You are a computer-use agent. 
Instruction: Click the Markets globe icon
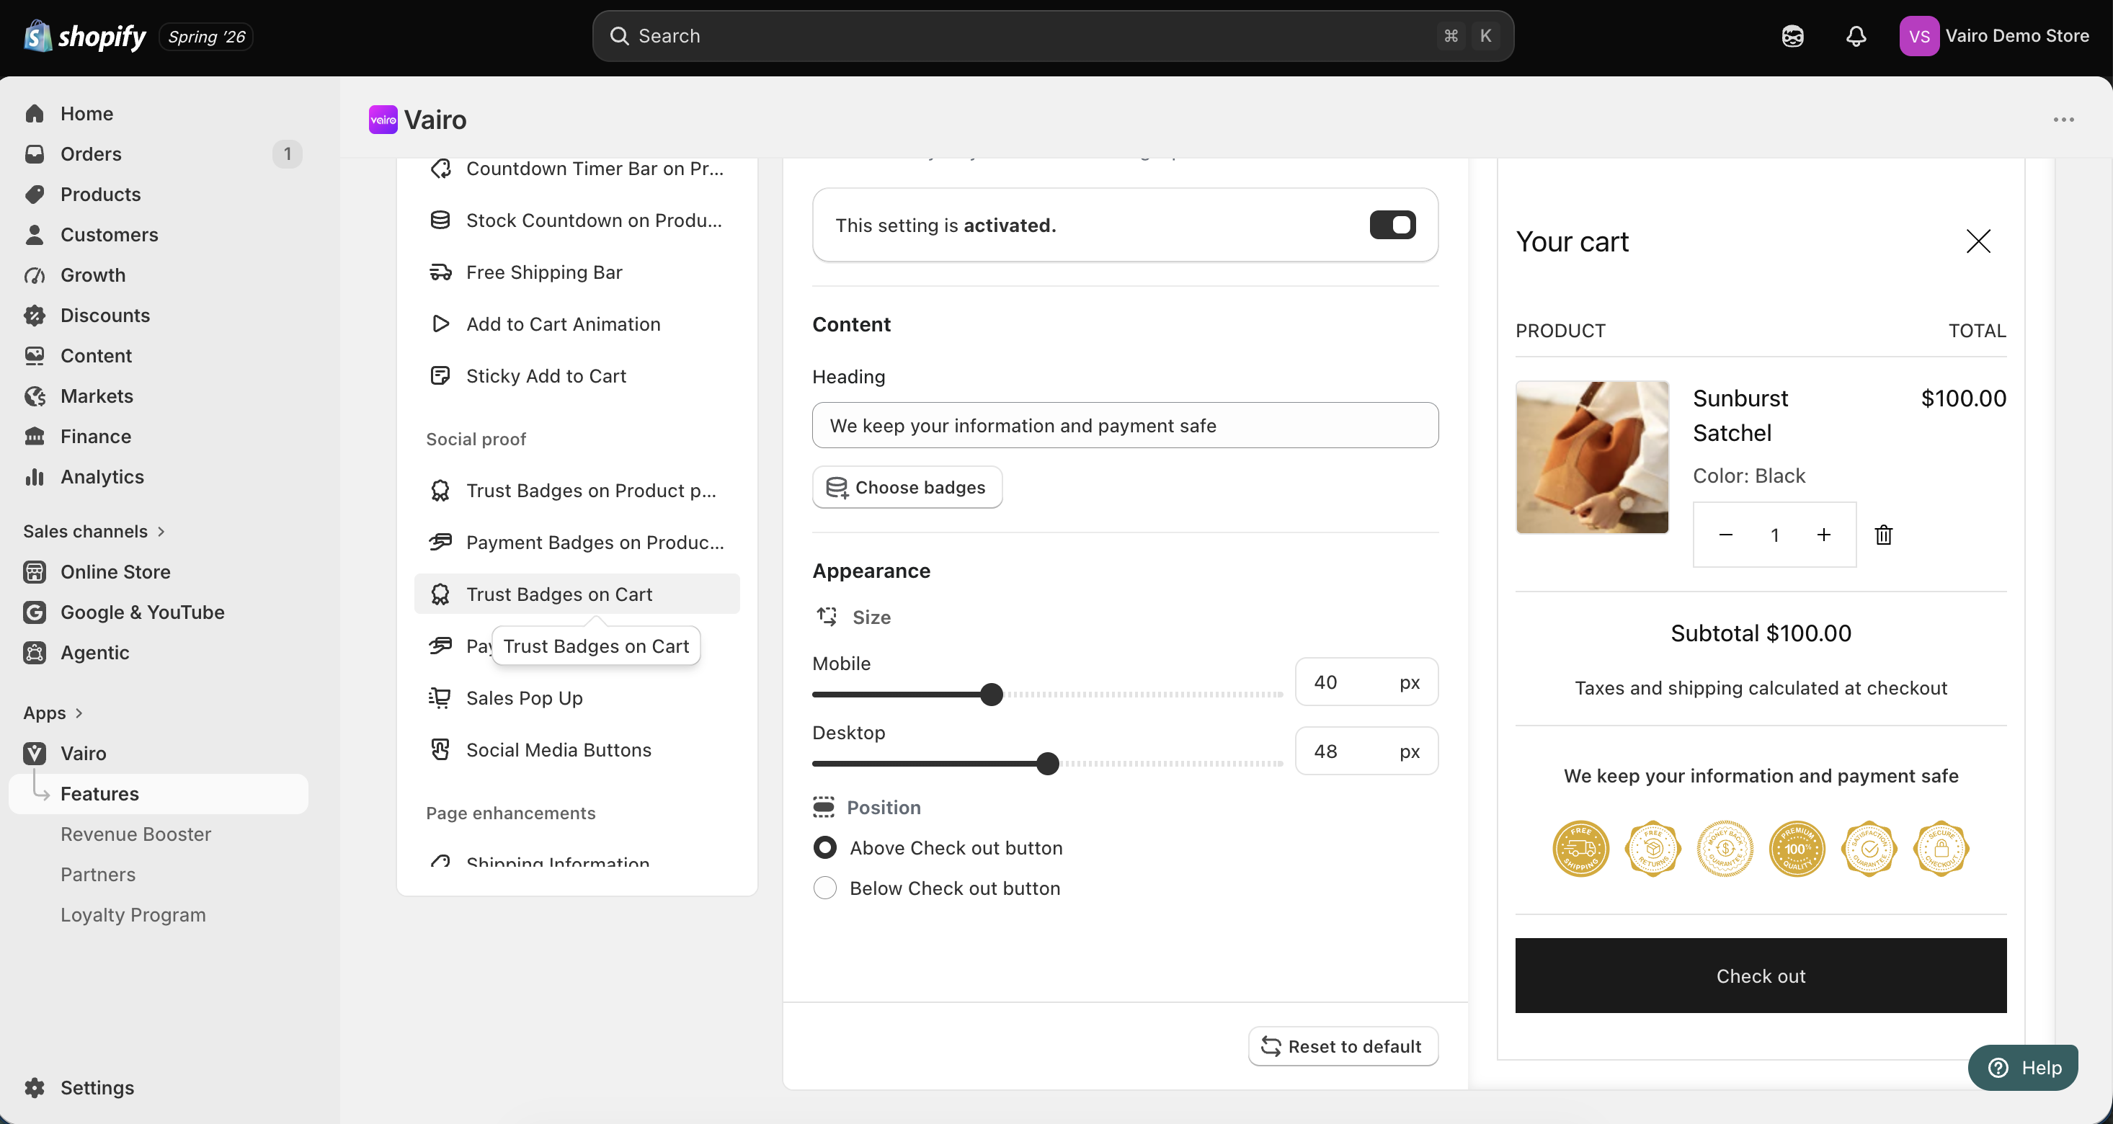(35, 396)
